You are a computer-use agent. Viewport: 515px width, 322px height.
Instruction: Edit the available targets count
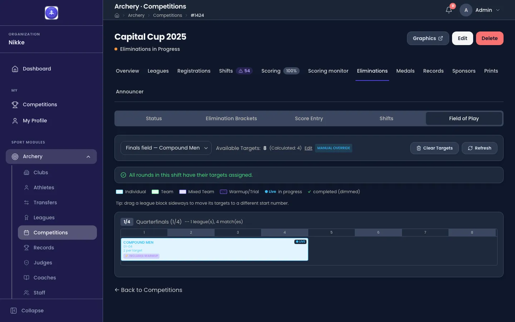tap(308, 148)
